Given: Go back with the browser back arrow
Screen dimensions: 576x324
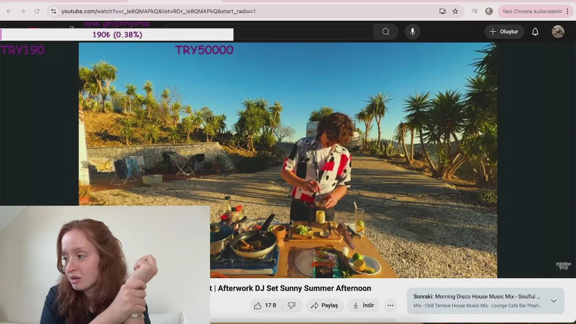Looking at the screenshot, I should pyautogui.click(x=9, y=11).
